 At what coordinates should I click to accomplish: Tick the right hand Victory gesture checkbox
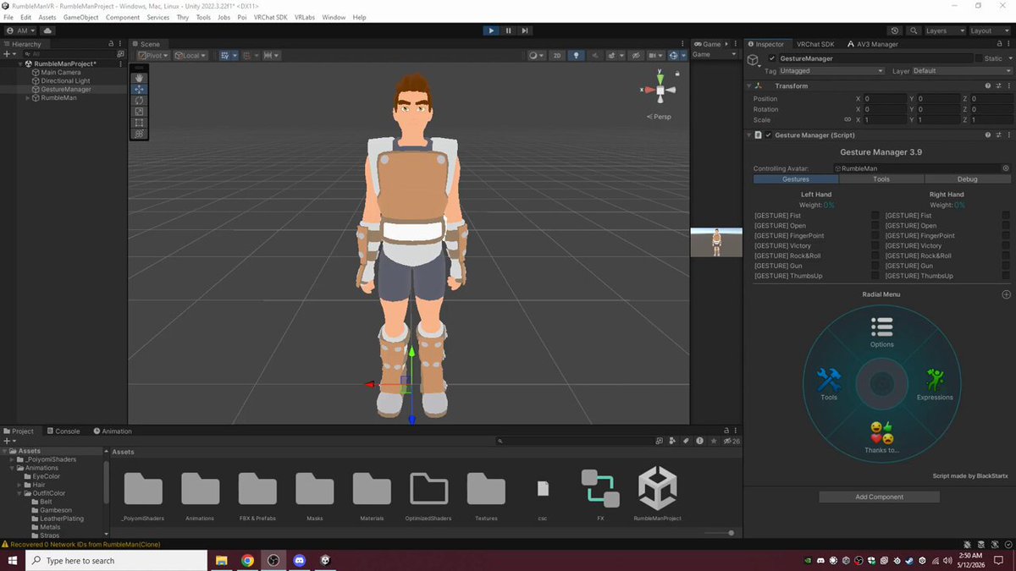pyautogui.click(x=1006, y=246)
